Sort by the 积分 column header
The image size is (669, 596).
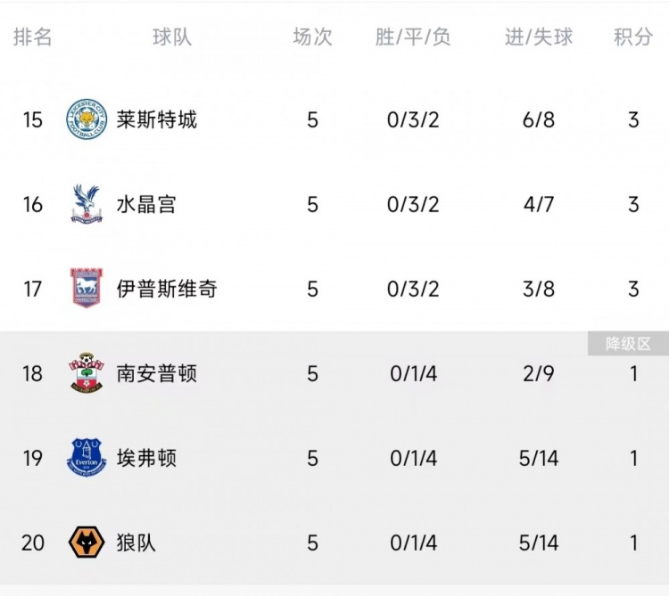coord(633,37)
